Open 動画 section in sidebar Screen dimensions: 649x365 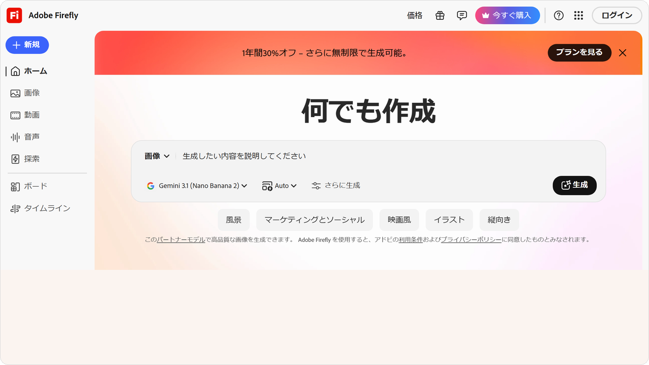pos(25,115)
